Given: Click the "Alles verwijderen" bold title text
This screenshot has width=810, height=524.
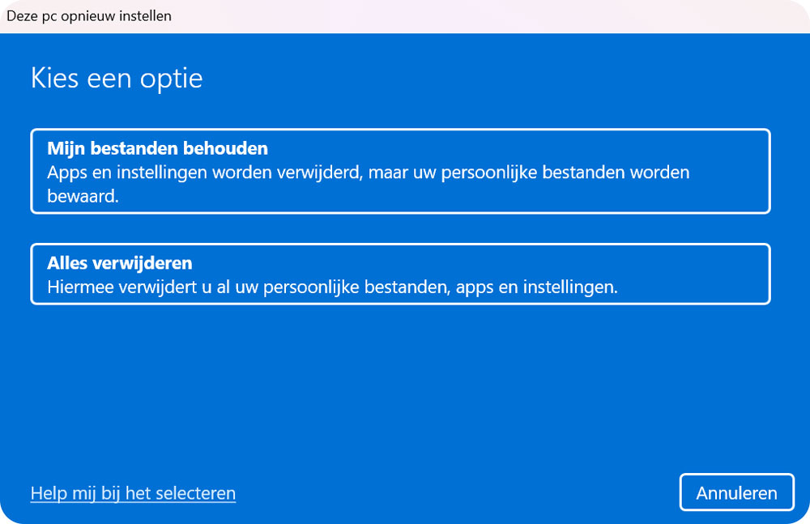Looking at the screenshot, I should coord(119,263).
